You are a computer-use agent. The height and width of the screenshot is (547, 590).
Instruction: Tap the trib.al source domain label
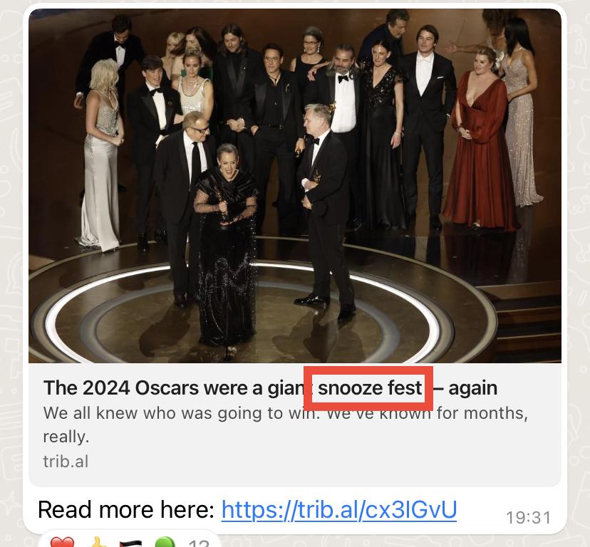pyautogui.click(x=66, y=462)
